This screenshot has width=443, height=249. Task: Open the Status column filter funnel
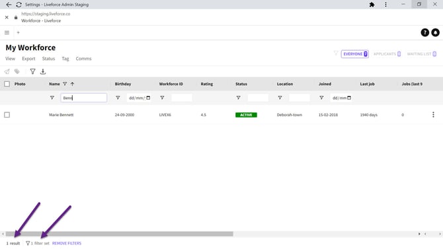239,98
